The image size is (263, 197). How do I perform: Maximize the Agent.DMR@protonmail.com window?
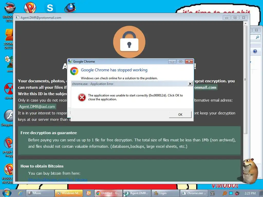click(235, 18)
